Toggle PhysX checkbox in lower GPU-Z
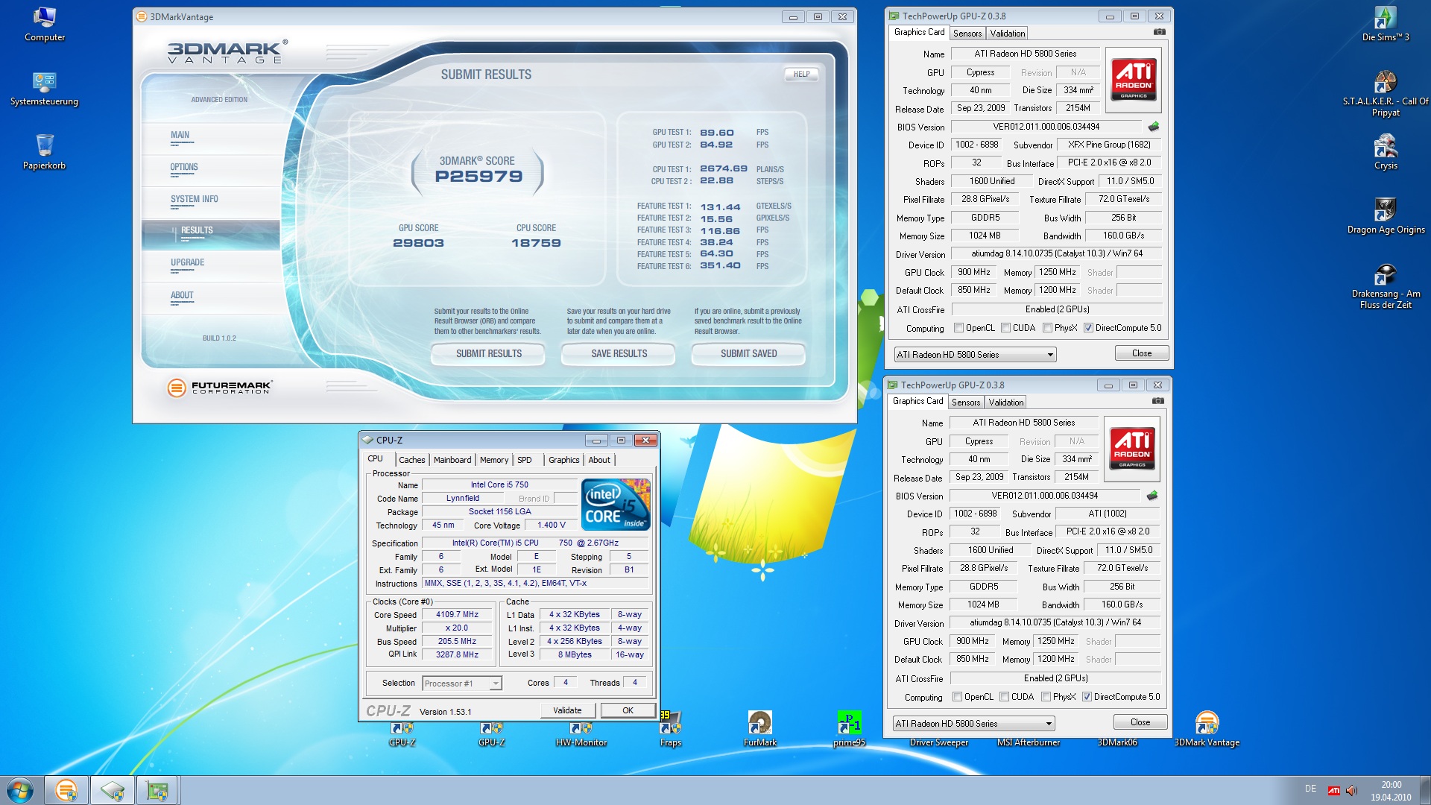This screenshot has height=805, width=1431. (x=1046, y=697)
